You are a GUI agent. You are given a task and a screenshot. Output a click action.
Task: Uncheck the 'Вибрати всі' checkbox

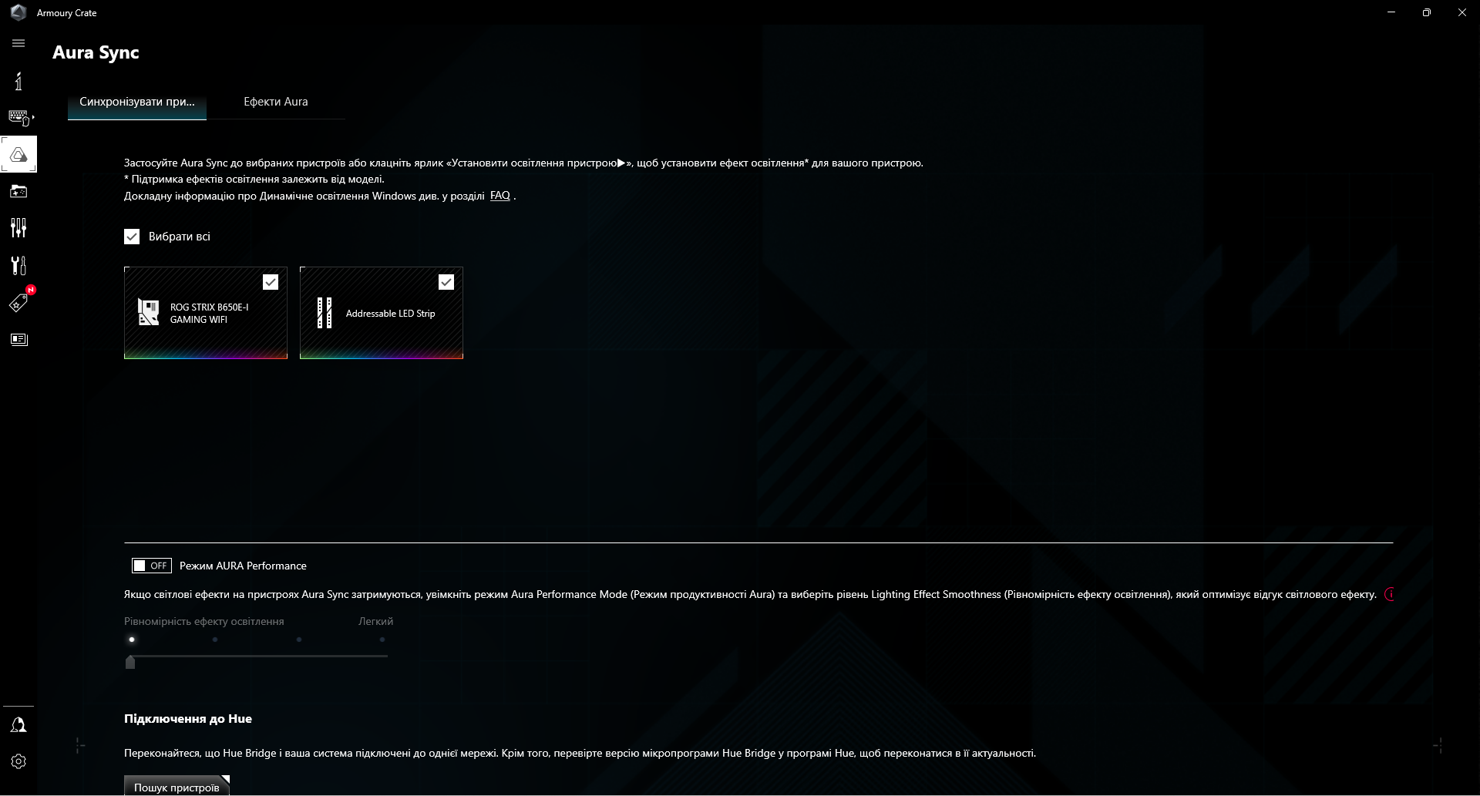[x=131, y=237]
